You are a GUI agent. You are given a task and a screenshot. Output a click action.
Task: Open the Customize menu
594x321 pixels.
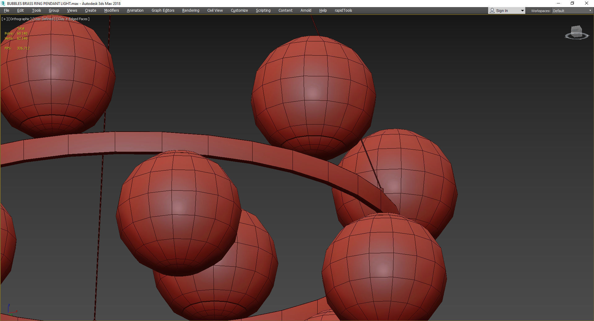[x=239, y=11]
